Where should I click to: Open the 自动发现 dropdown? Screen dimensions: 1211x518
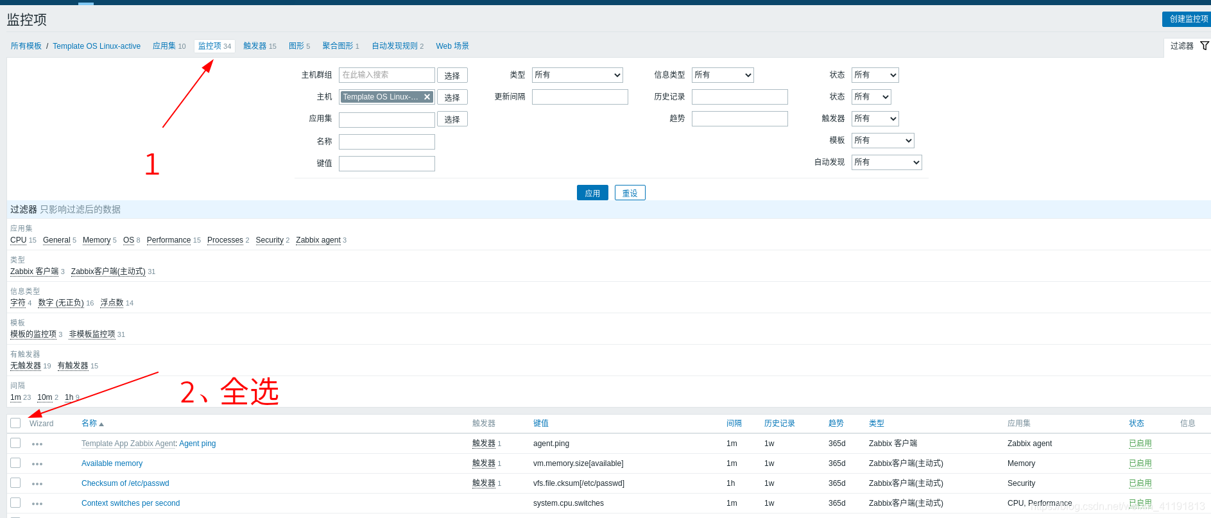[886, 162]
